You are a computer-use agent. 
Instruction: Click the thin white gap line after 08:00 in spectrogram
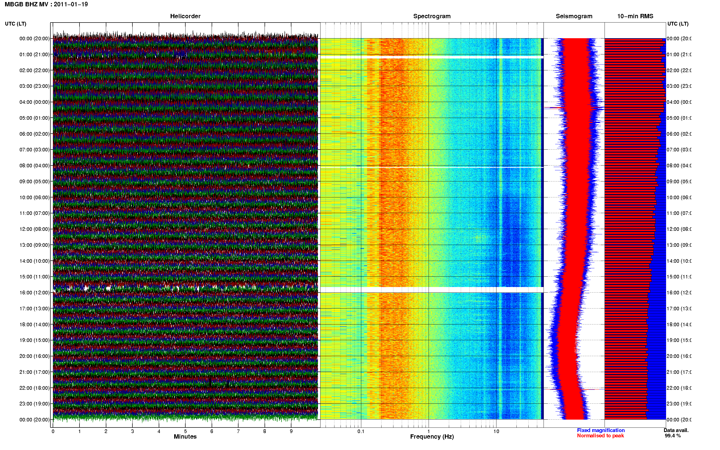432,167
